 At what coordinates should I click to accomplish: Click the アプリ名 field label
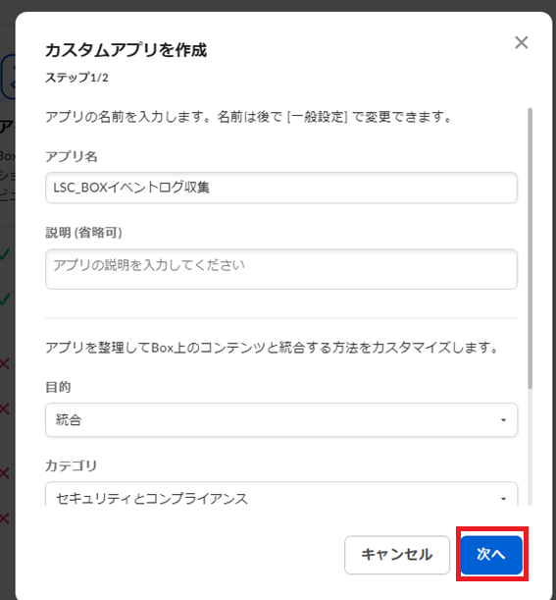point(72,156)
